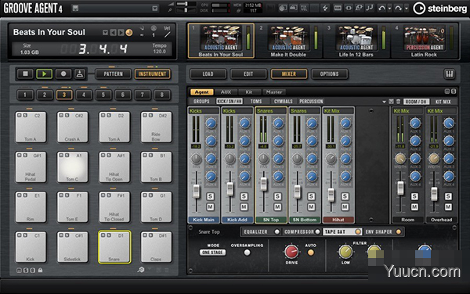This screenshot has height=294, width=470.
Task: Select pad group 8
Action: (x=162, y=95)
